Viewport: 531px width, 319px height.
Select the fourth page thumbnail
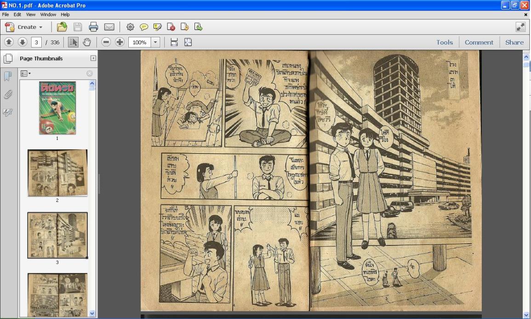click(57, 295)
